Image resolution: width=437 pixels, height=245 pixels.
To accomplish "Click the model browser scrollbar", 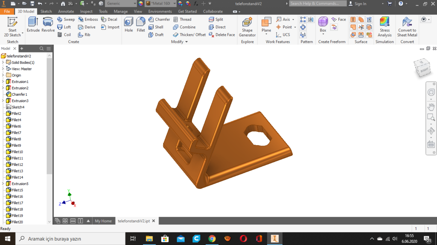I will point(50,117).
